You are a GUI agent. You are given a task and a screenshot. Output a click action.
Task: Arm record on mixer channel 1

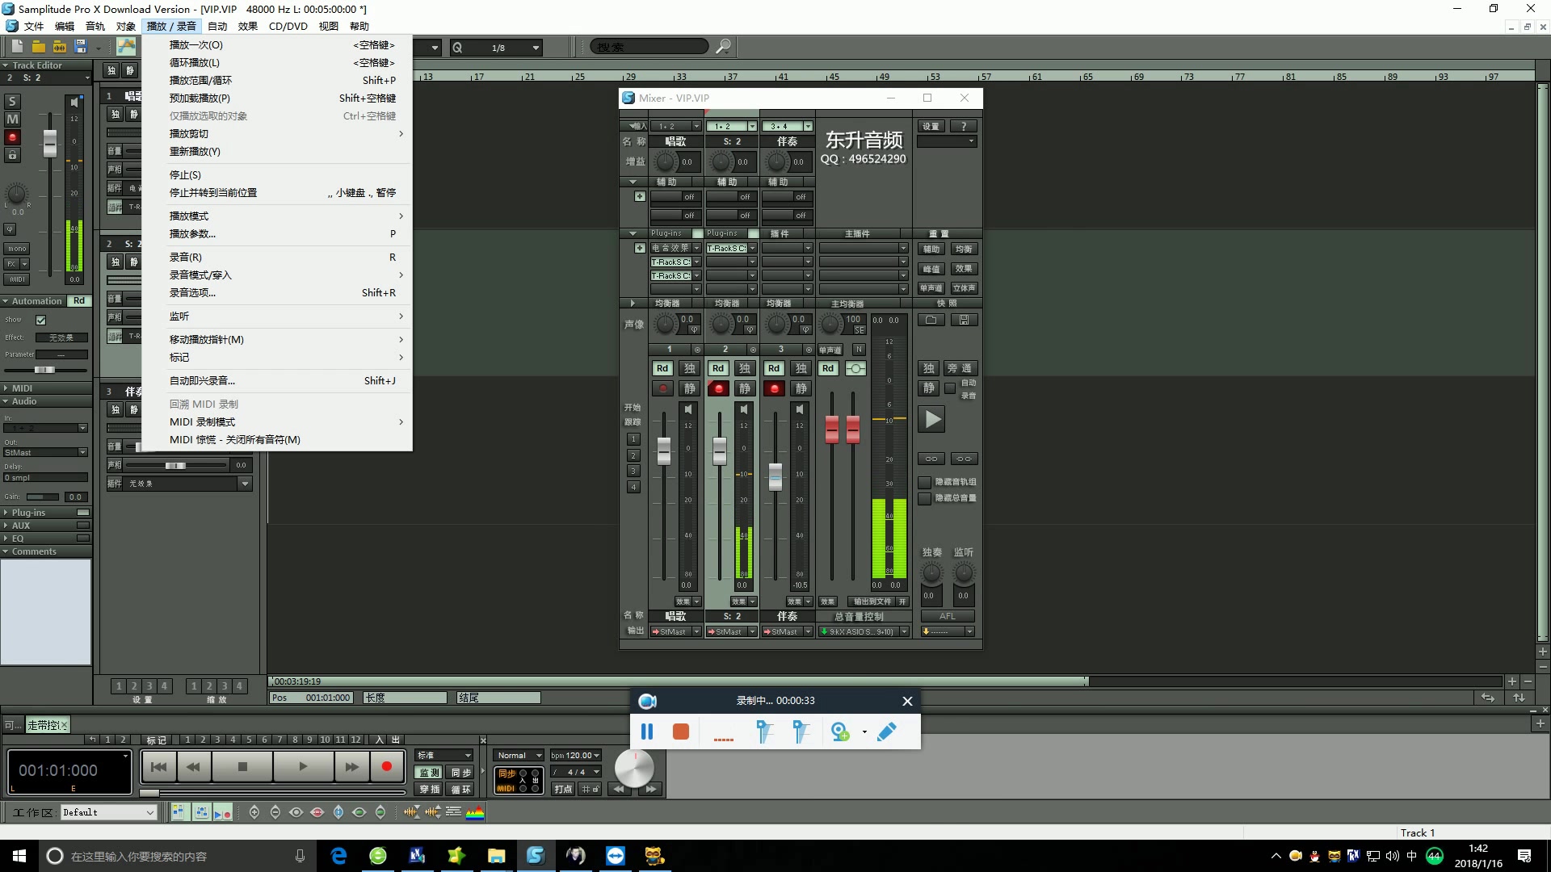click(662, 389)
